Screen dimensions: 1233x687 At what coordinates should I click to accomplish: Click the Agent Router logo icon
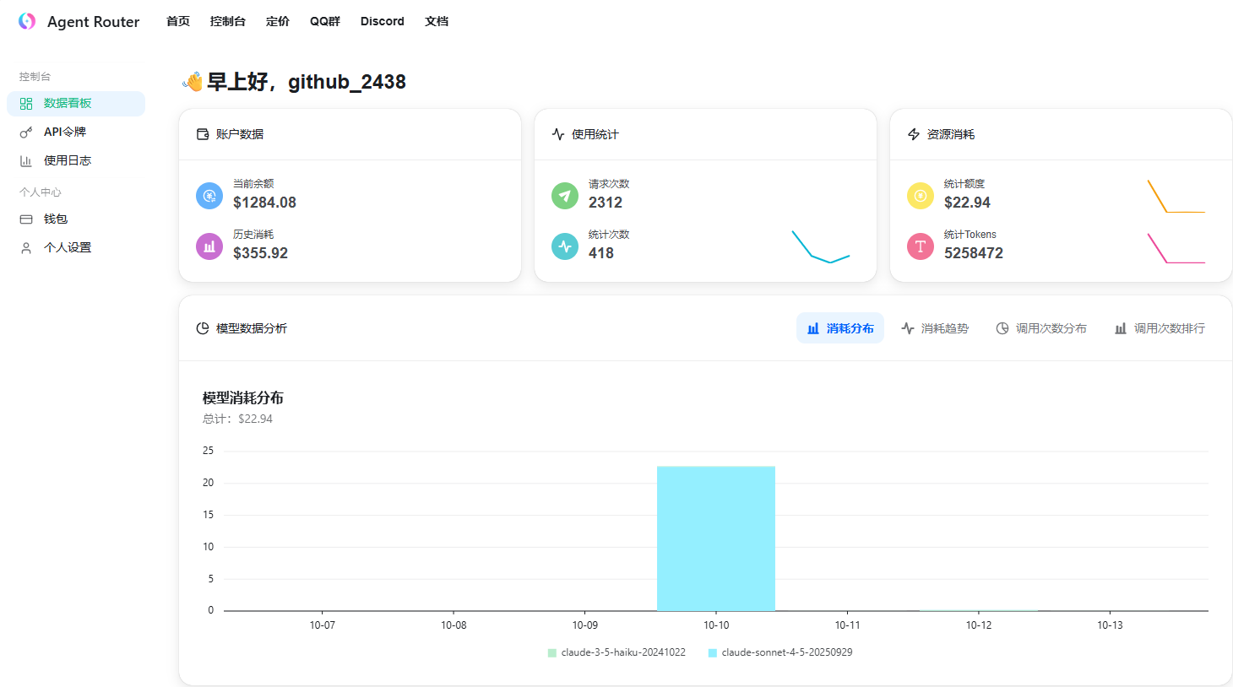tap(27, 21)
